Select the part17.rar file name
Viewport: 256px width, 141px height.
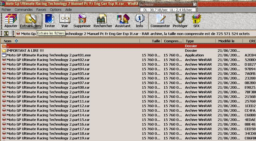pos(48,129)
